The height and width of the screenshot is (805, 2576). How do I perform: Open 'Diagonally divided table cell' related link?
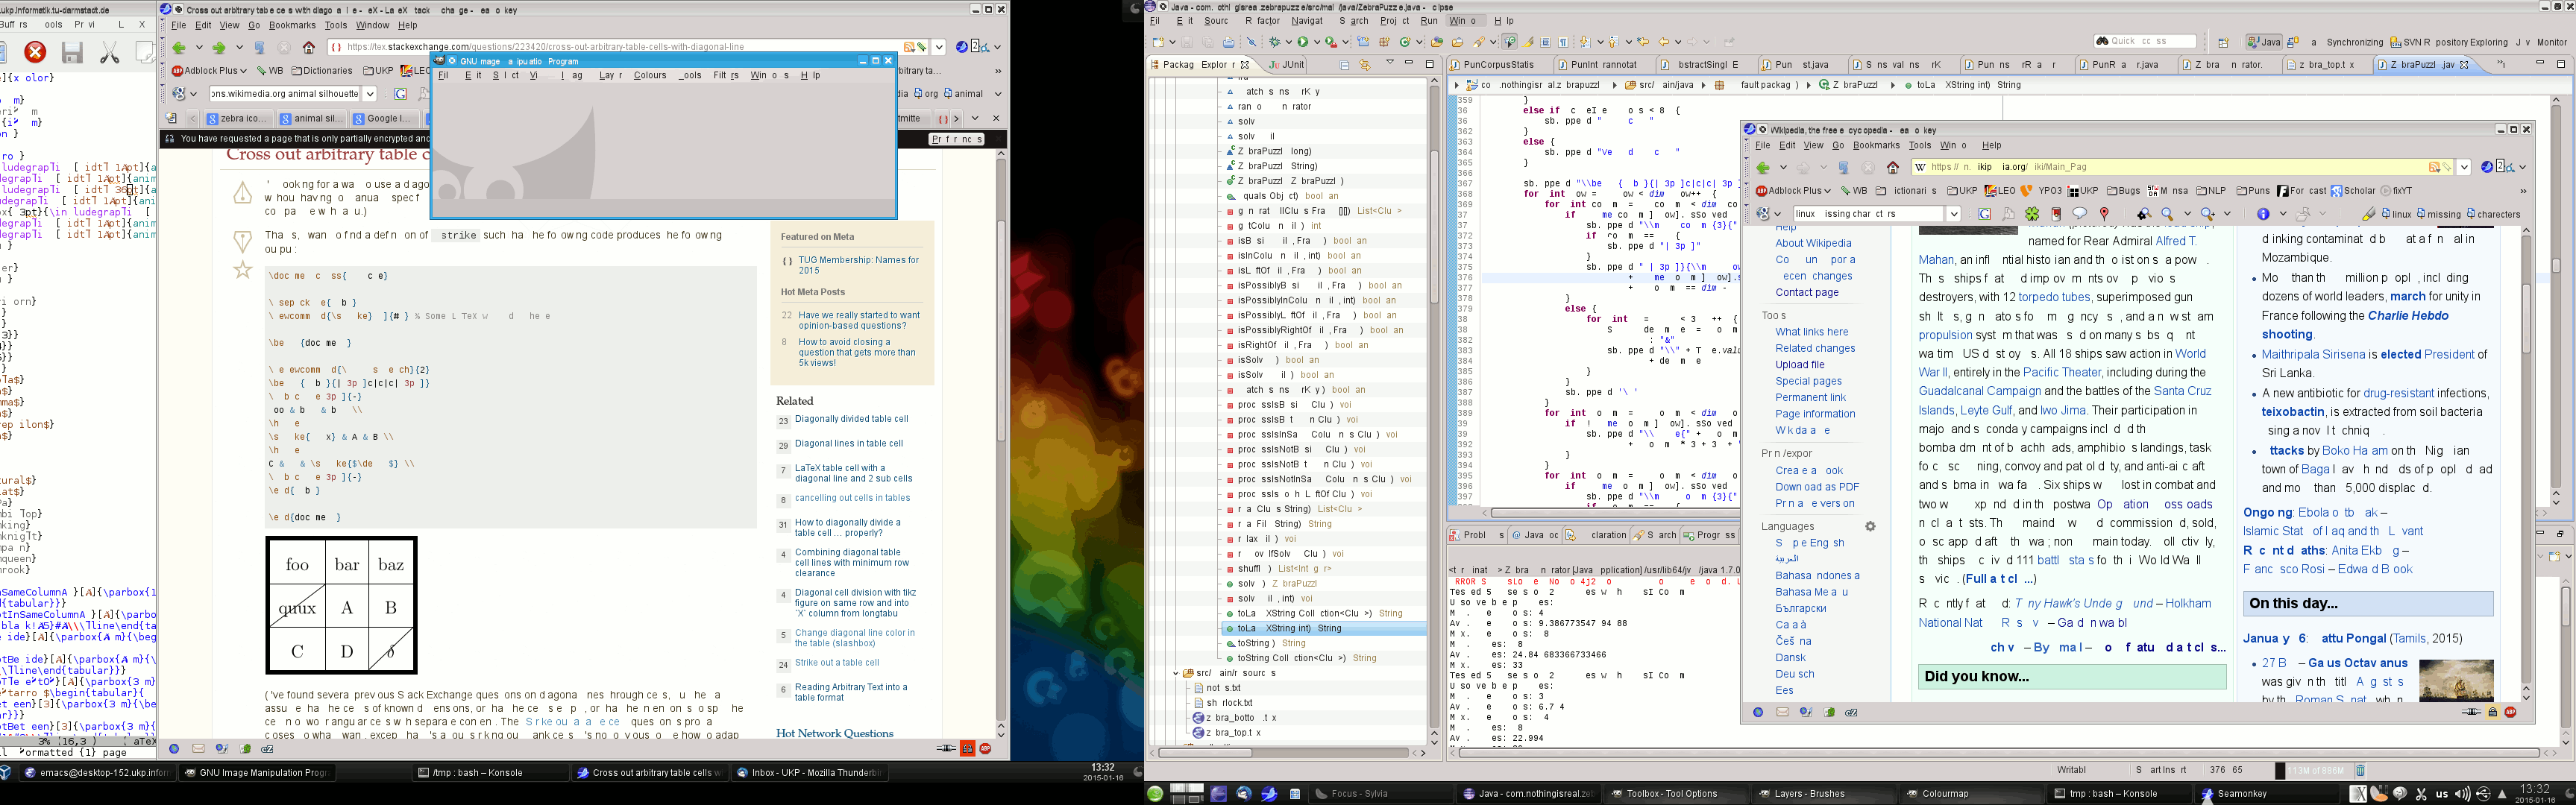851,419
